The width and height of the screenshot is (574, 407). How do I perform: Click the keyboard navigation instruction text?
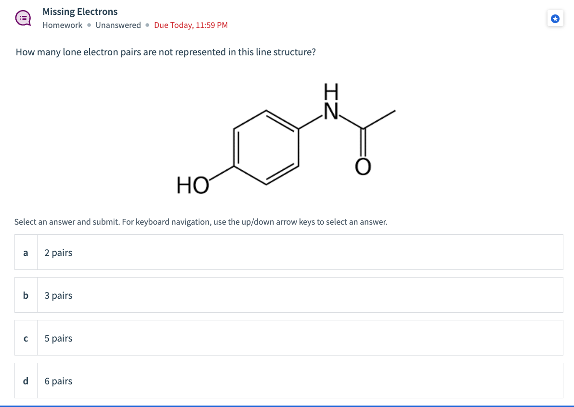[200, 222]
